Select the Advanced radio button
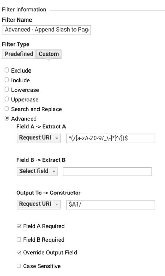The image size is (165, 276). click(7, 118)
